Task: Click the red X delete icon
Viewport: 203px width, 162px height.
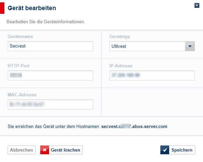Action: 45,150
